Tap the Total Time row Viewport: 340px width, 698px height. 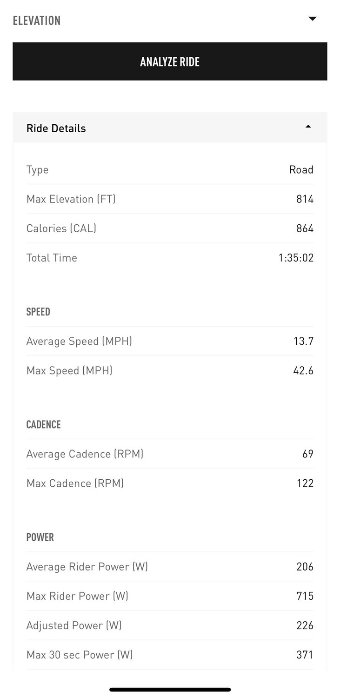170,258
